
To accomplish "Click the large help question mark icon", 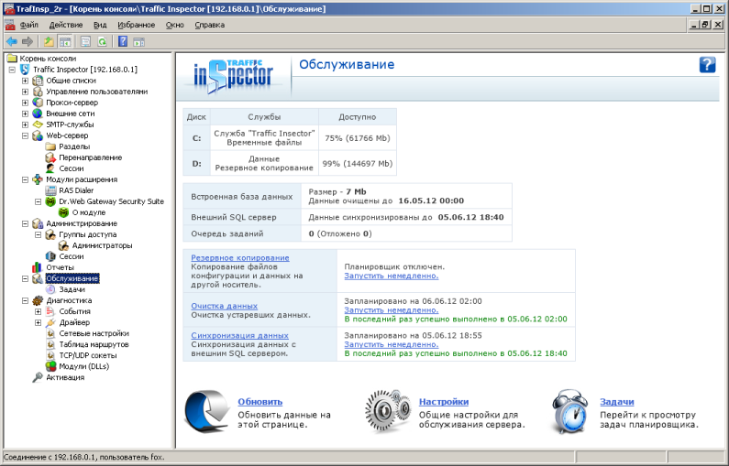I will [707, 64].
